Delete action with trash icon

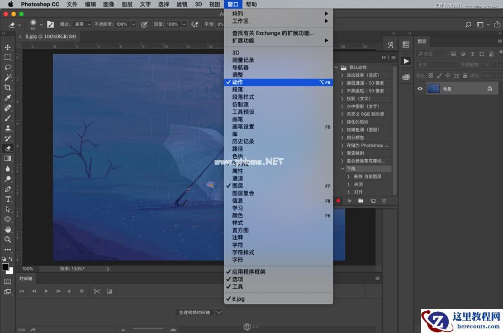click(385, 201)
